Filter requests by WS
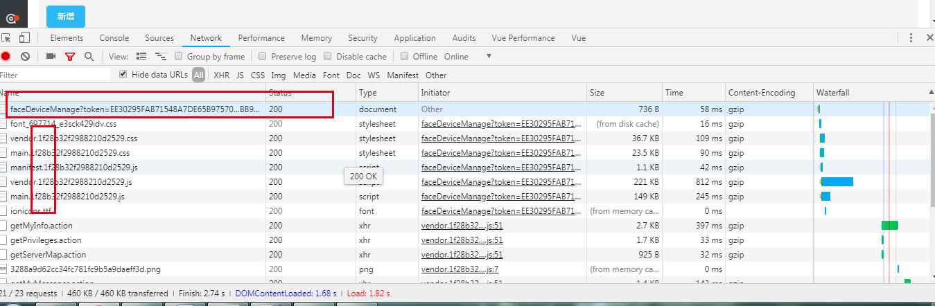 (x=374, y=75)
